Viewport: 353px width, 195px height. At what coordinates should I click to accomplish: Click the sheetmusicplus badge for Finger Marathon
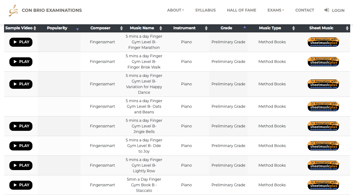click(x=323, y=42)
